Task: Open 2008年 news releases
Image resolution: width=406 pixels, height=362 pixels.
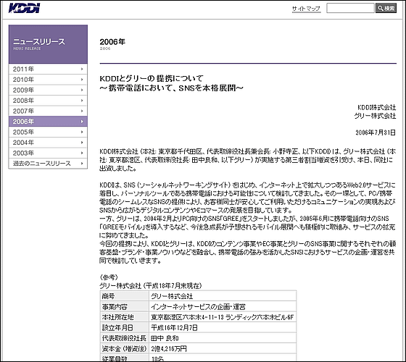Action: pos(48,101)
